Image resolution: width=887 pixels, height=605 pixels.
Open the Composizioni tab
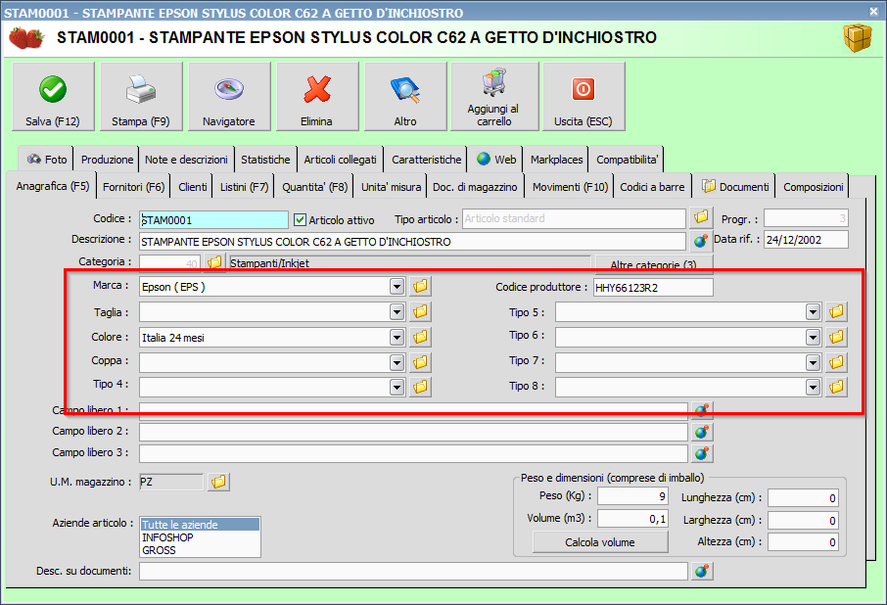click(x=813, y=187)
